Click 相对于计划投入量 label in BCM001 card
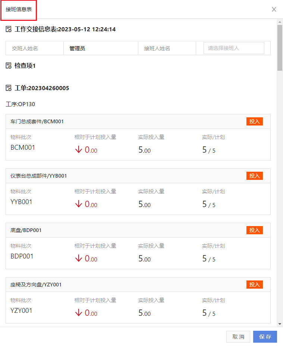Viewport: 283px width, 346px height. point(95,137)
